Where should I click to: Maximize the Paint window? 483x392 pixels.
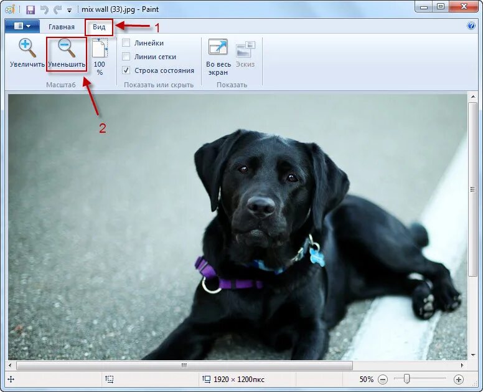(x=441, y=7)
